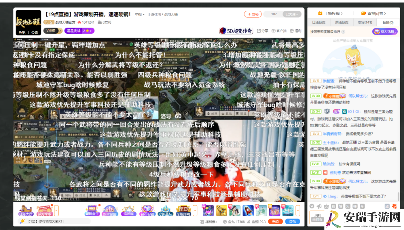
Task: Open the 钻石粉丝 diamond fans icon
Action: [147, 210]
